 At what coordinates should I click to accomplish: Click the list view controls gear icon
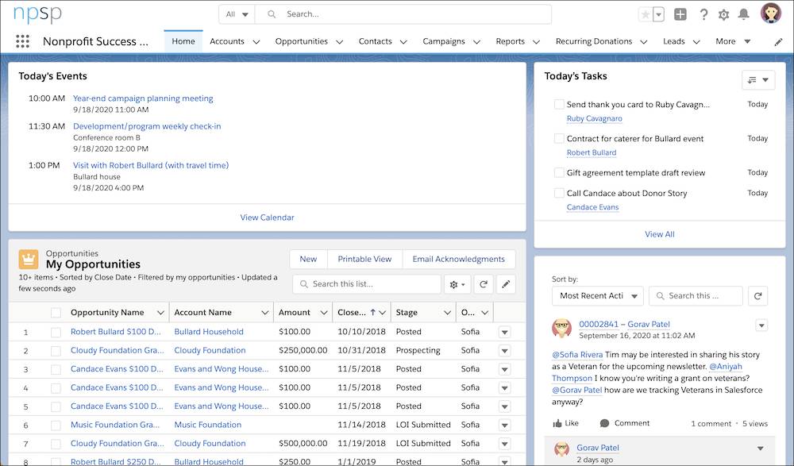pos(457,284)
